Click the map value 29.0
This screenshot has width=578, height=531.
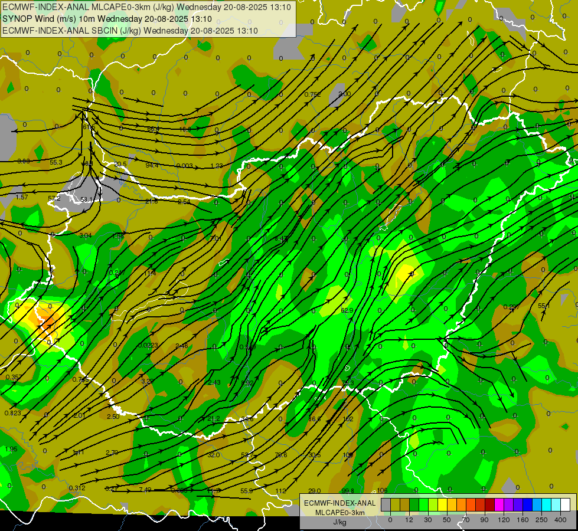pos(314,491)
